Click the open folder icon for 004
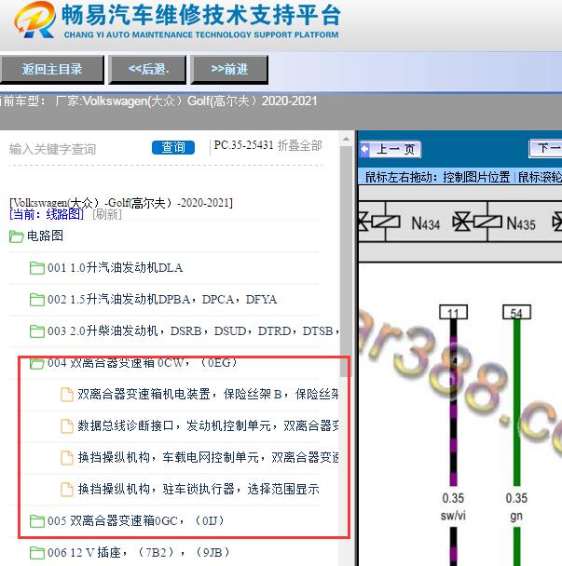Screen dimensions: 562x566 coord(37,363)
